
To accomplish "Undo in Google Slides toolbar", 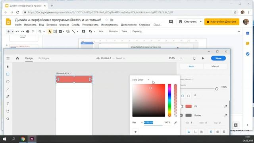I will 17,31.
